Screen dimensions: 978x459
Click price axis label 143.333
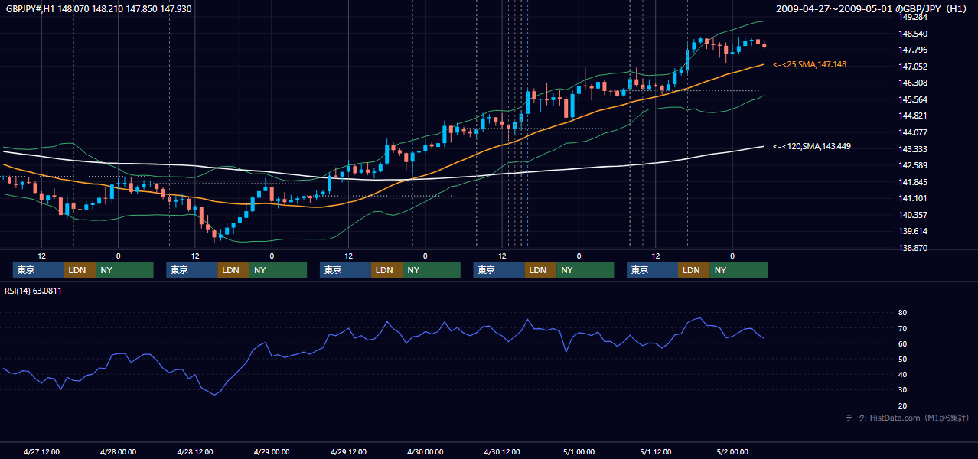tap(913, 149)
